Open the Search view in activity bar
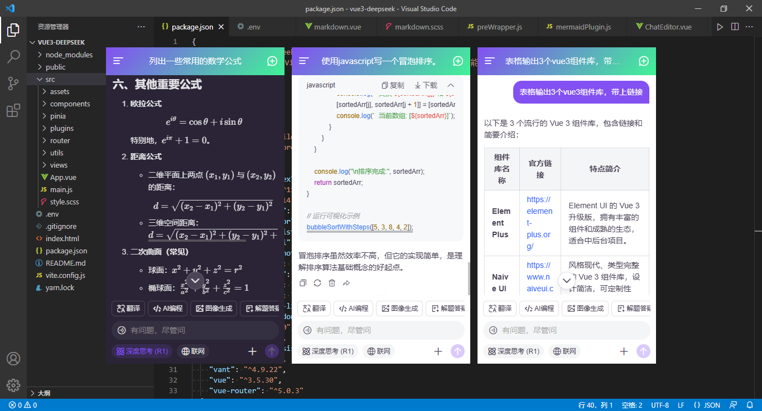 13,56
